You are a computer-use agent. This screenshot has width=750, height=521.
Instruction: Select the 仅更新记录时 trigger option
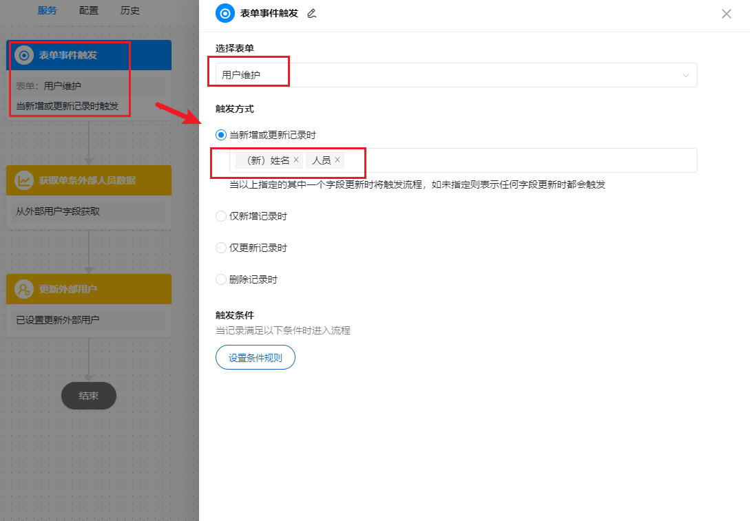click(221, 247)
